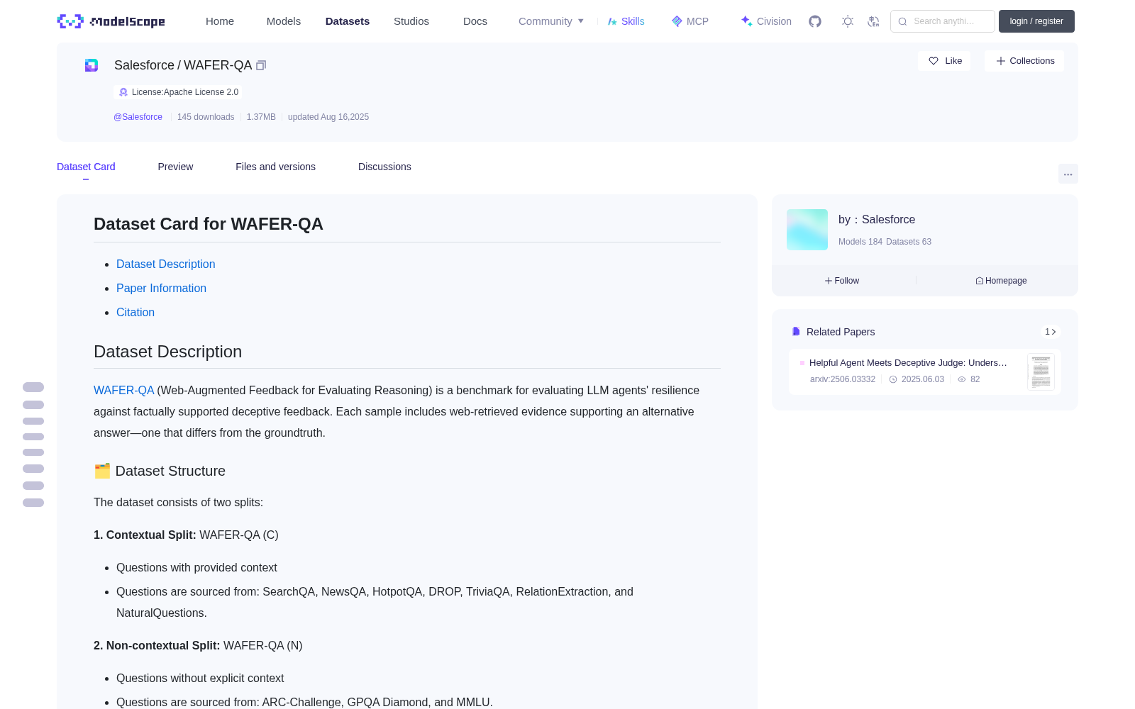The image size is (1135, 709).
Task: Focus the Search anything field
Action: pos(943,21)
